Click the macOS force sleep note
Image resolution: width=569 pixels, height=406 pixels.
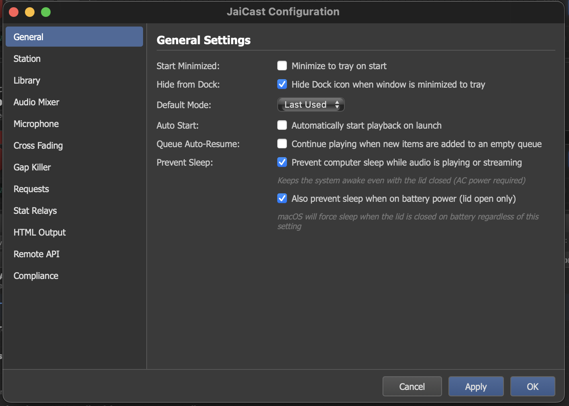pyautogui.click(x=408, y=221)
